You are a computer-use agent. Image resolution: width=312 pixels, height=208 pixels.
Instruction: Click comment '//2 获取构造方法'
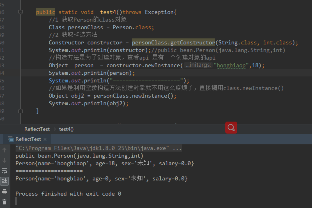[x=73, y=35]
